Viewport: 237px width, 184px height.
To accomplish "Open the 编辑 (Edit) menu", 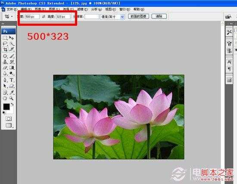I will tap(26, 9).
